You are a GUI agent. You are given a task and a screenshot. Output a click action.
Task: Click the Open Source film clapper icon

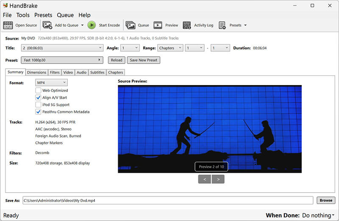[8, 25]
